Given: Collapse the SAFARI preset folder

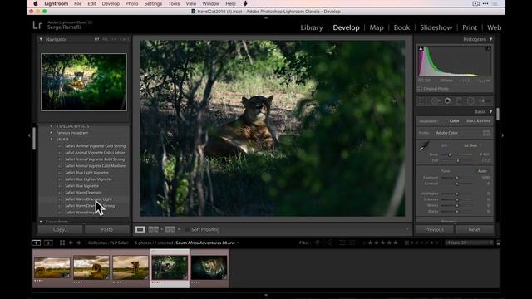Looking at the screenshot, I should pyautogui.click(x=52, y=140).
